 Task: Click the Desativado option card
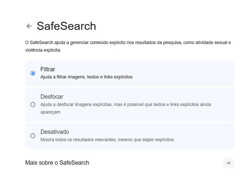(x=130, y=136)
